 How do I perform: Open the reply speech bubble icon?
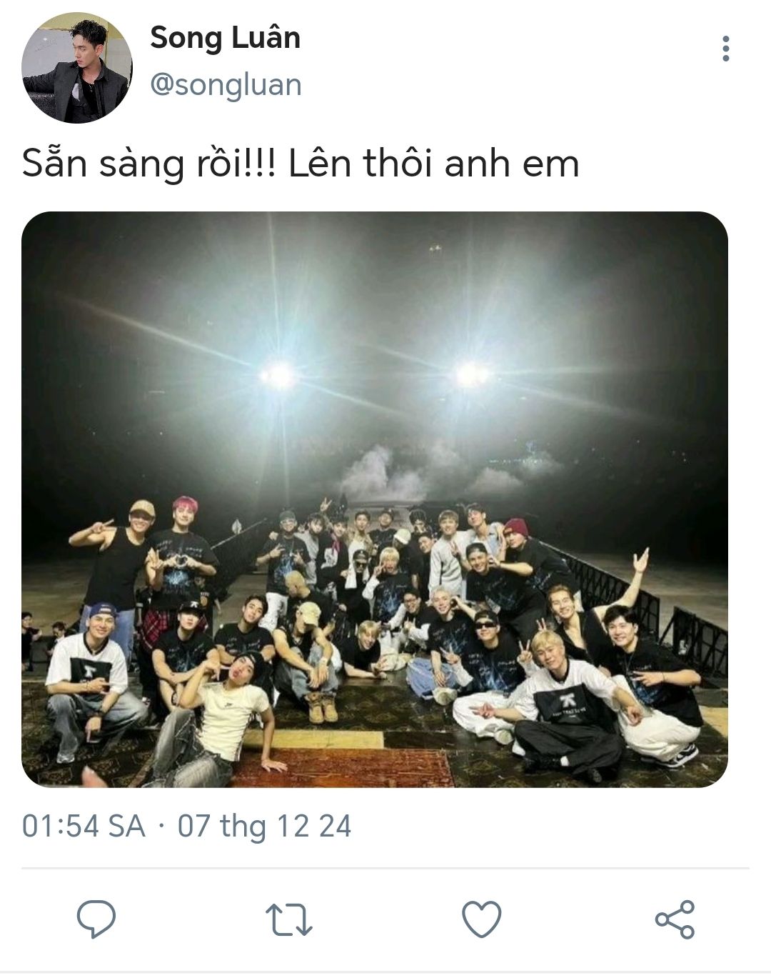[x=96, y=918]
